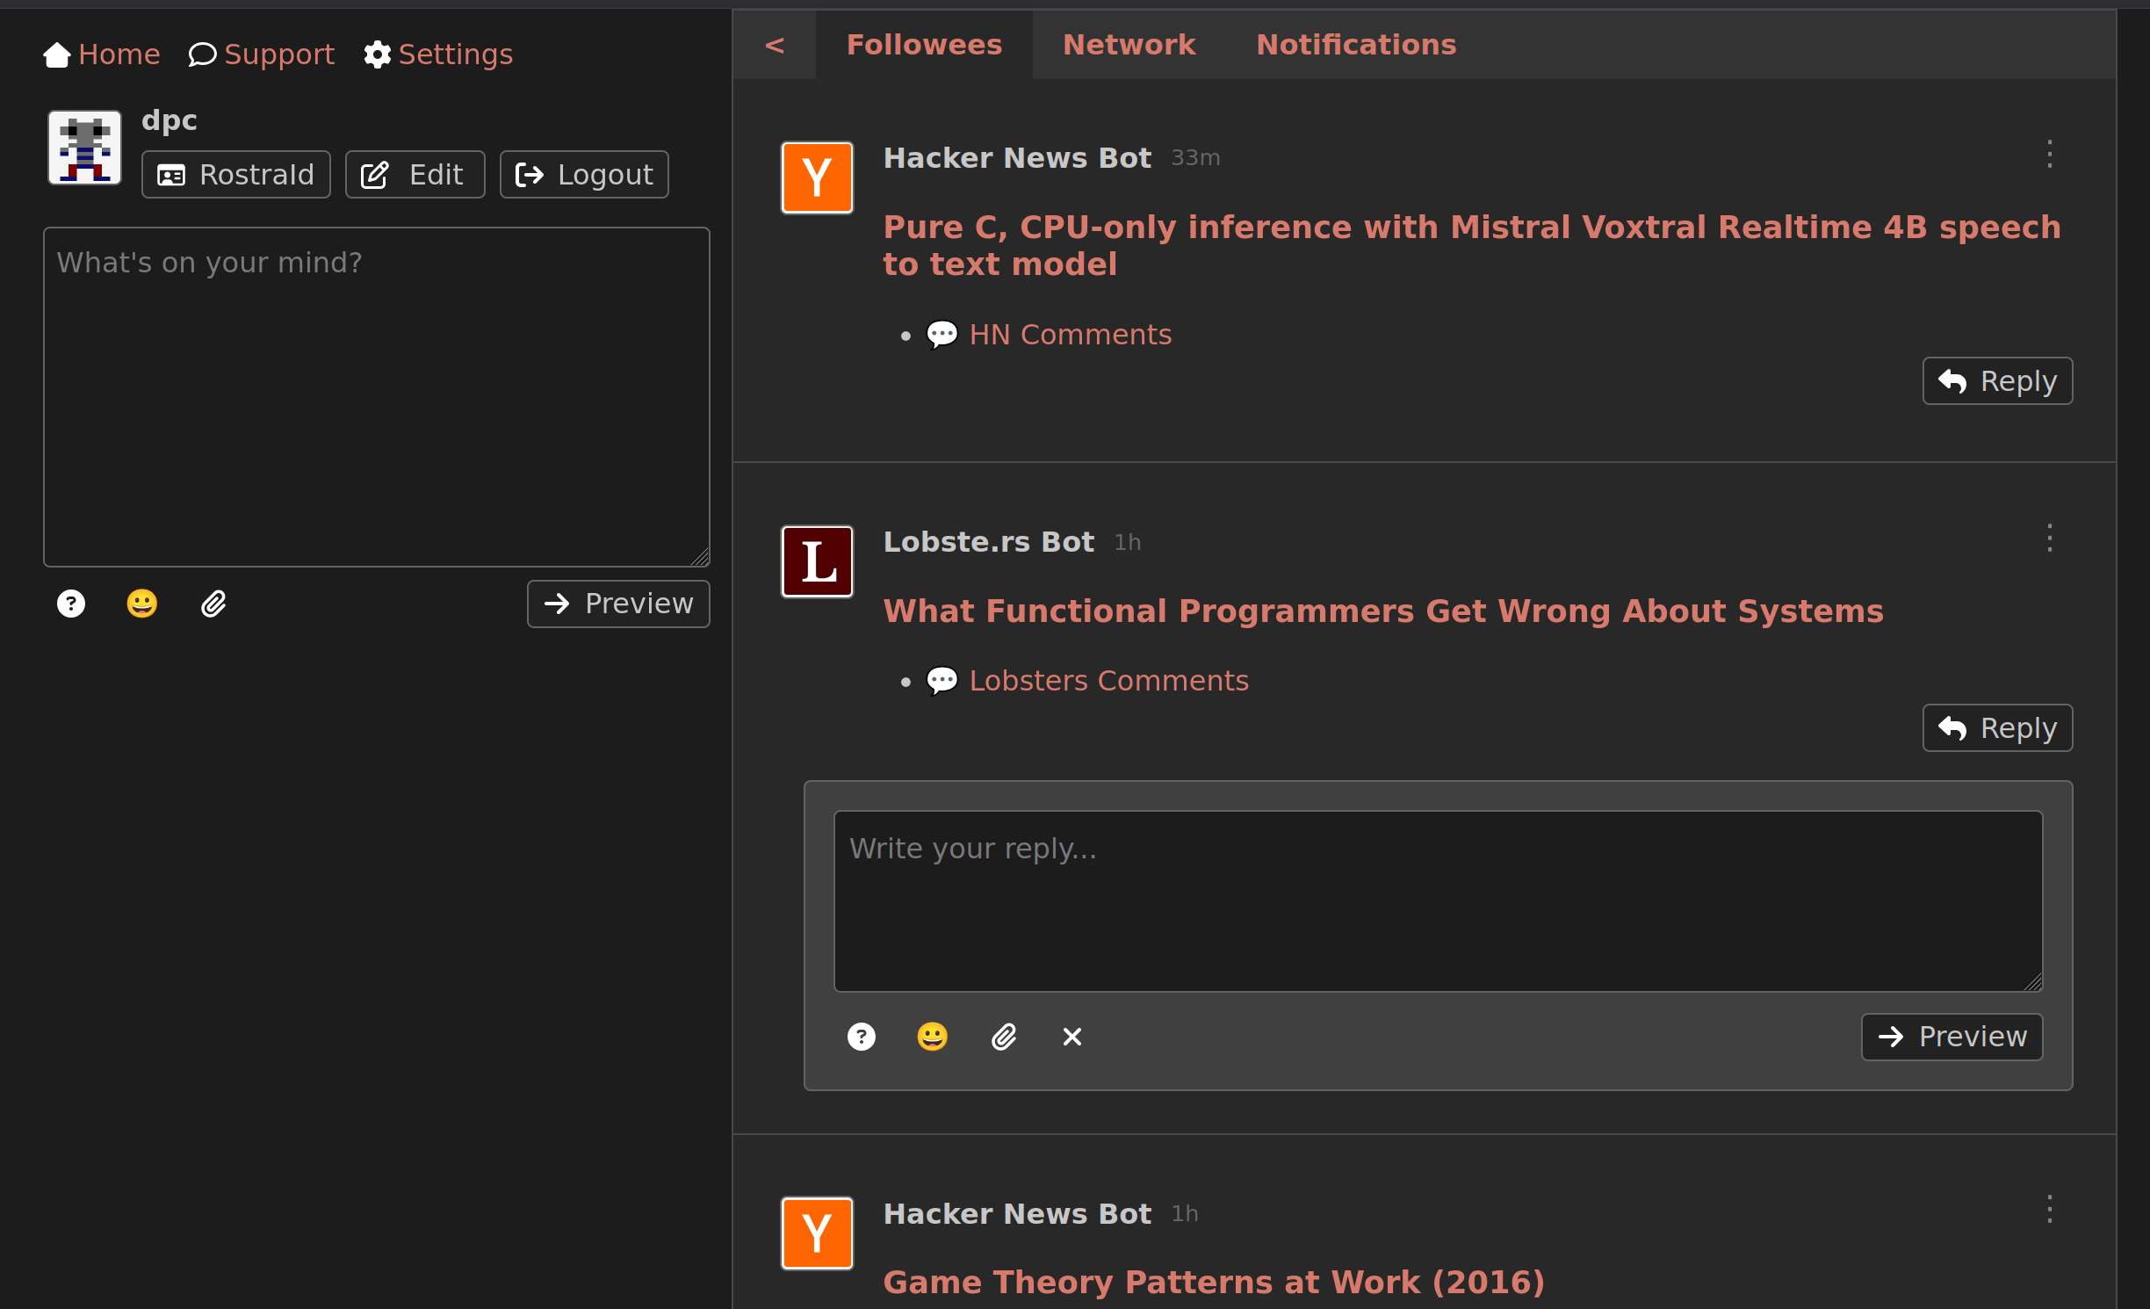Open the three-dot menu on the Lobste.rs post
The image size is (2150, 1309).
(x=2049, y=538)
